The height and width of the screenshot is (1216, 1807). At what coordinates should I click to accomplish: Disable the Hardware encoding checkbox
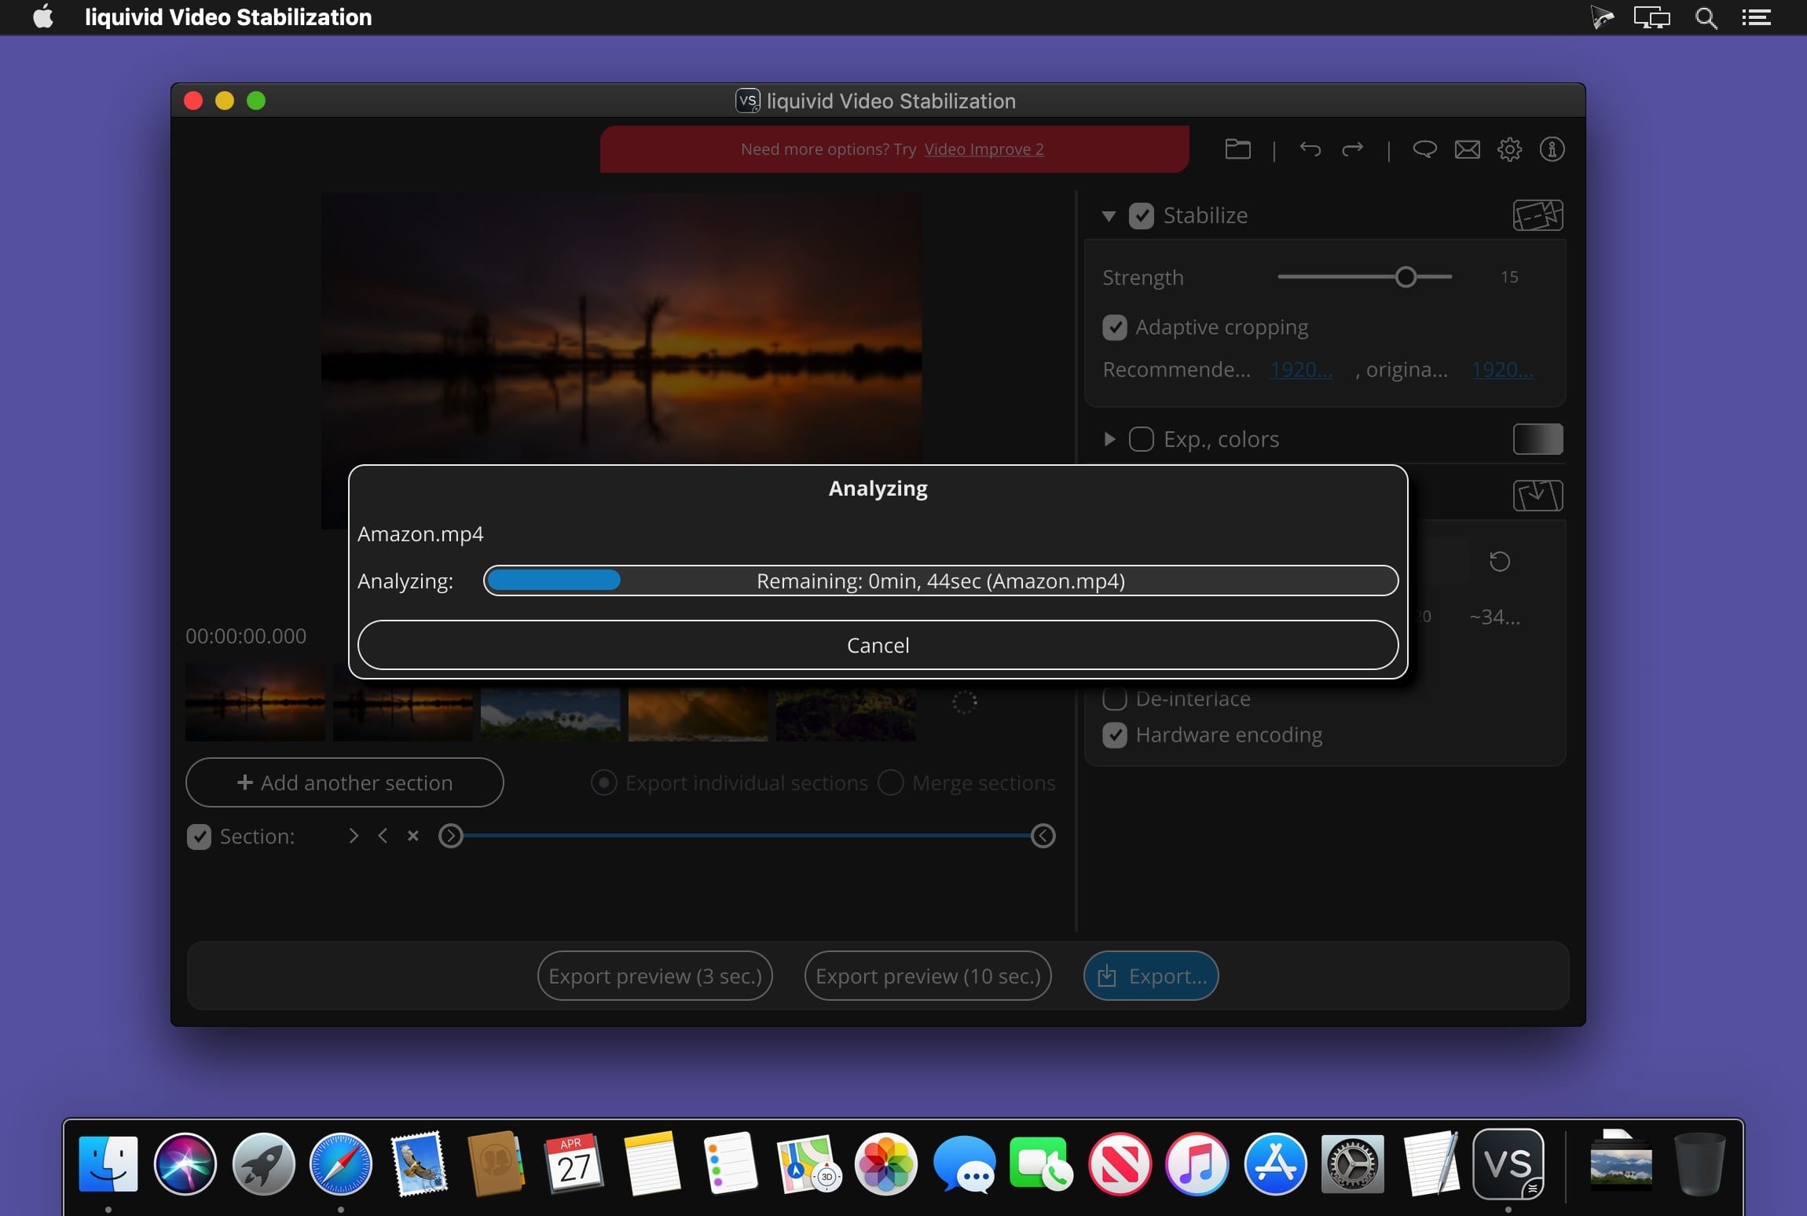[1114, 734]
